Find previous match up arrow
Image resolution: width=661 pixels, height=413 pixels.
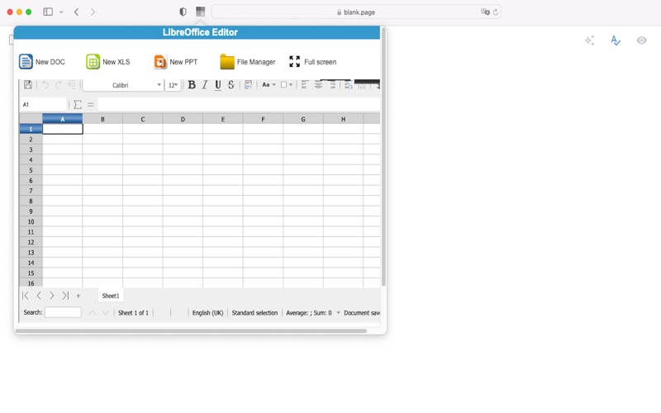pyautogui.click(x=93, y=313)
